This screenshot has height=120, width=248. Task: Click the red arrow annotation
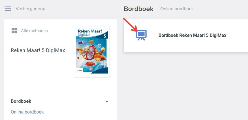(x=130, y=25)
